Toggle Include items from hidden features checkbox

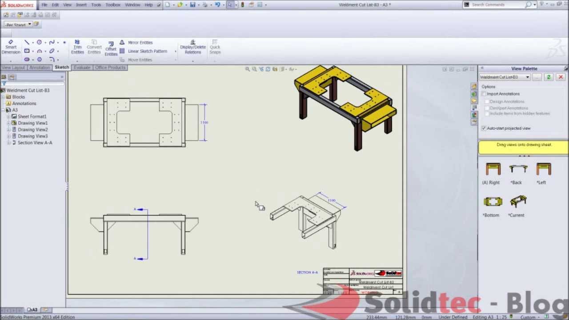487,114
